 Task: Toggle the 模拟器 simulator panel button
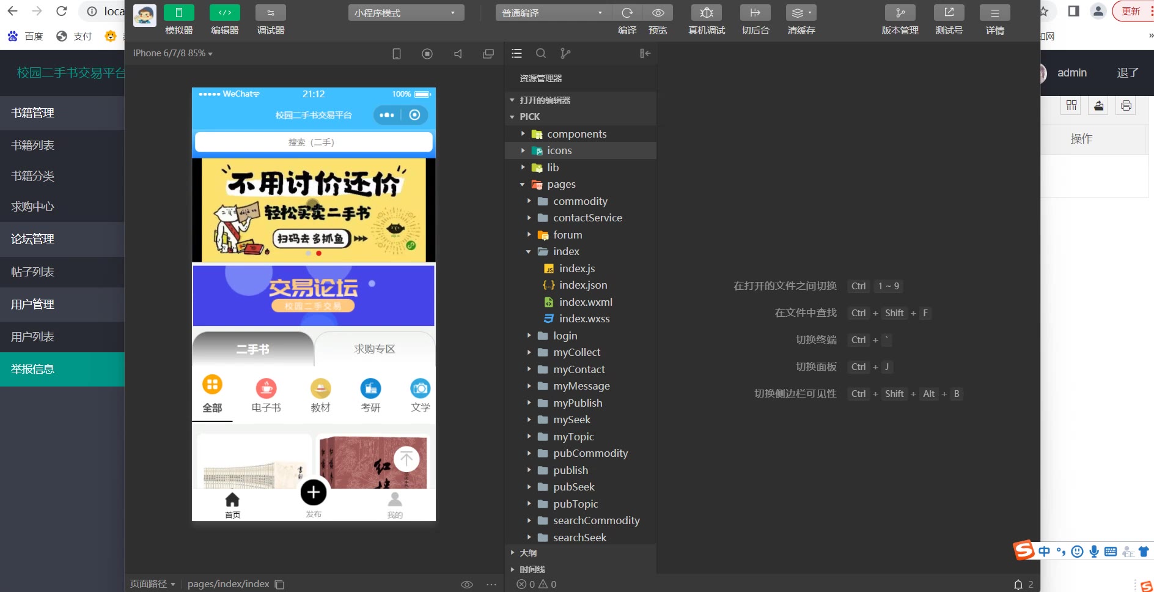pyautogui.click(x=179, y=13)
